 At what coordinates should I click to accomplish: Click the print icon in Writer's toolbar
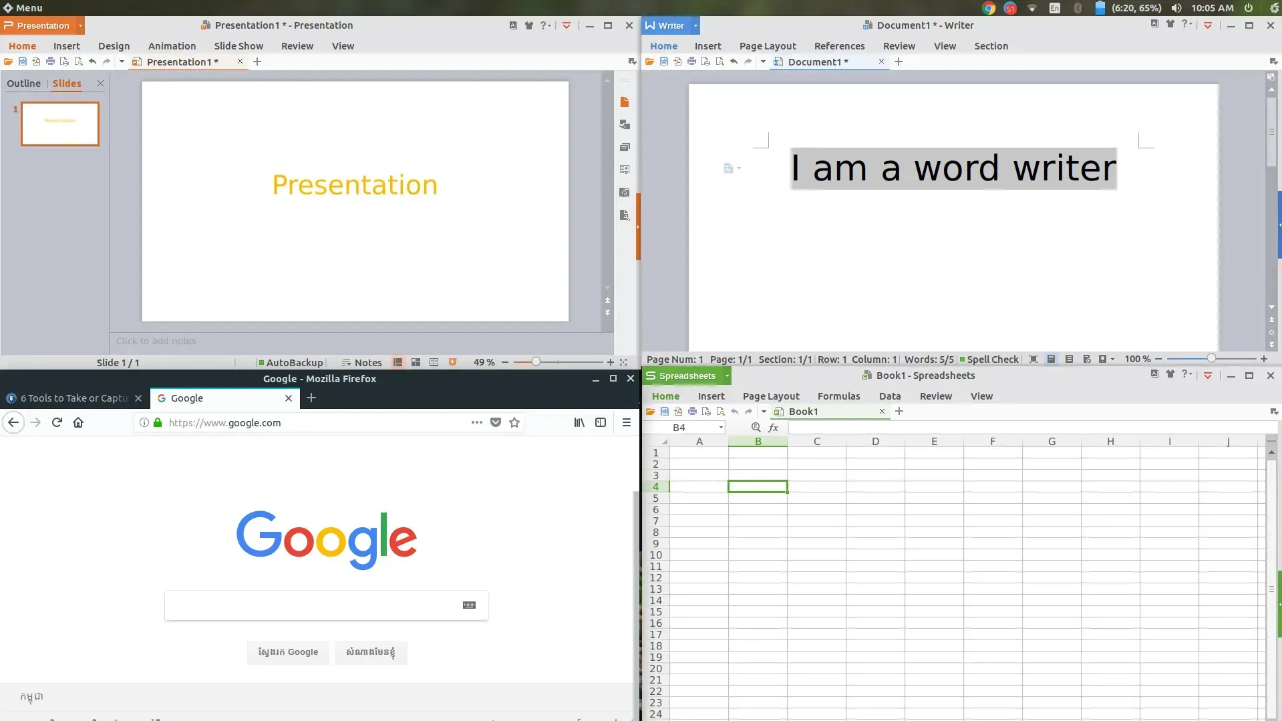point(691,61)
